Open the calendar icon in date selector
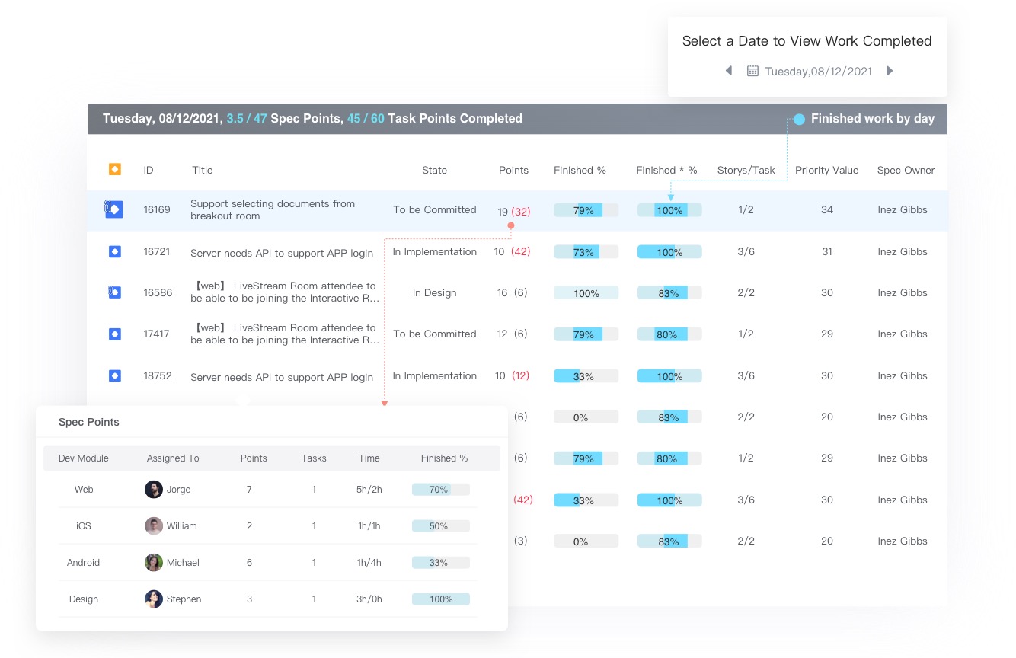 coord(752,71)
